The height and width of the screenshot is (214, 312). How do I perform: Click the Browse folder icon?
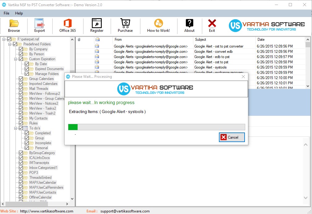[14, 23]
